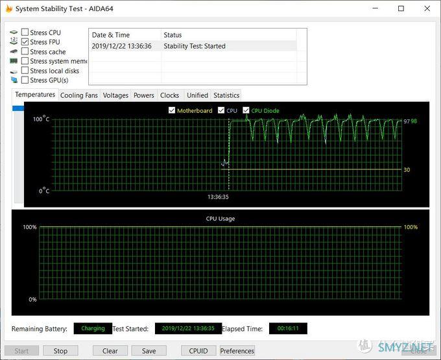Uncheck the Stress FPU checkbox
Screen dimensions: 441x360
click(x=25, y=42)
